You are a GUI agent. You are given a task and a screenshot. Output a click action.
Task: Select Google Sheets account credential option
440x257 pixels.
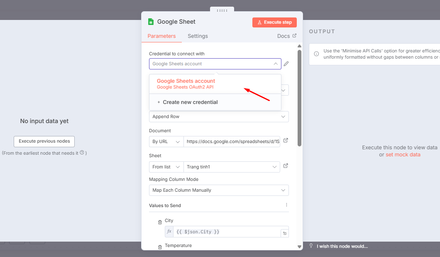pyautogui.click(x=215, y=84)
